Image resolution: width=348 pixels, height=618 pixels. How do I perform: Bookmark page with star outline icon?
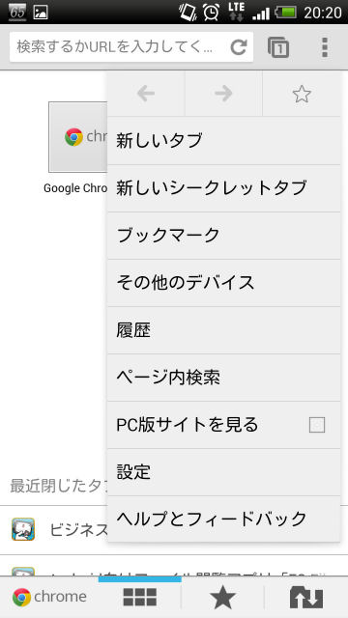point(302,94)
